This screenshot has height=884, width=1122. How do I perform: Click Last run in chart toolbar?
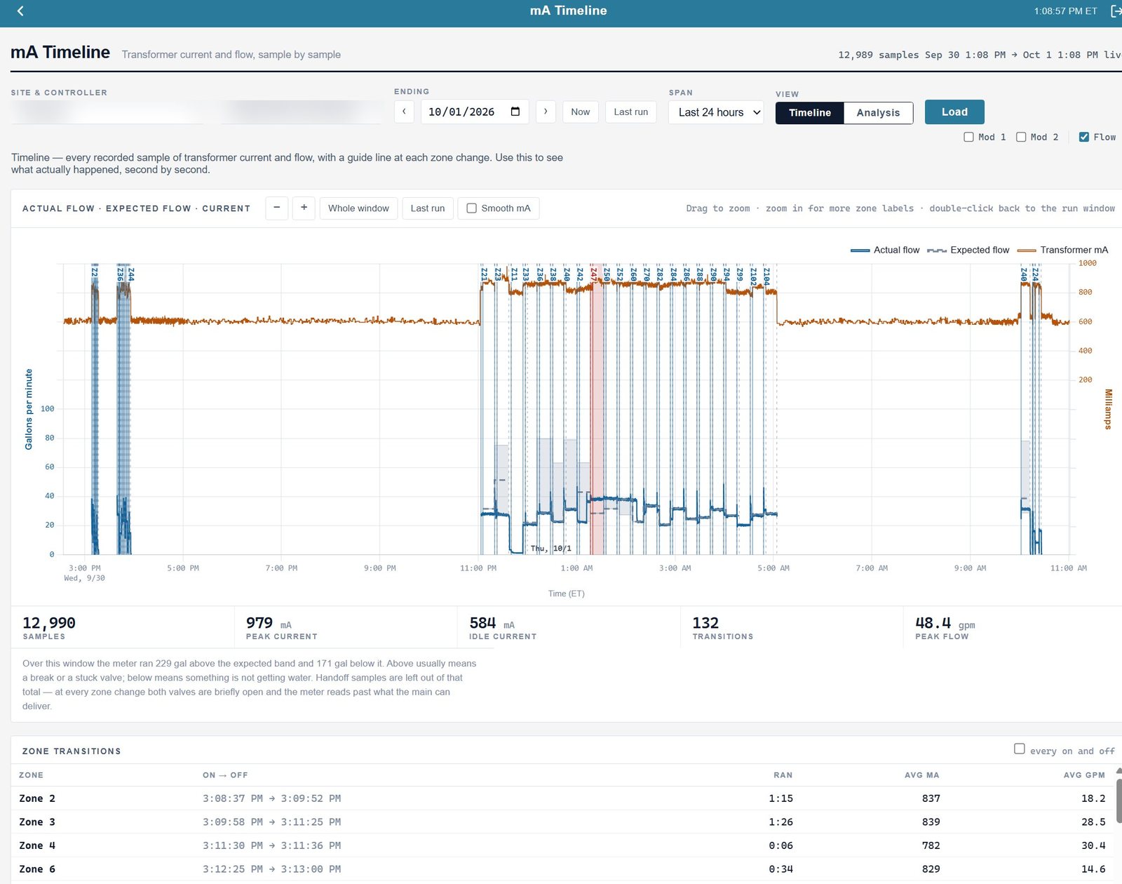(x=428, y=208)
